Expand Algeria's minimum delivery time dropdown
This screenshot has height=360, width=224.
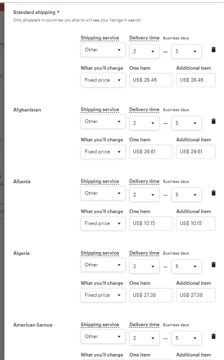click(144, 267)
